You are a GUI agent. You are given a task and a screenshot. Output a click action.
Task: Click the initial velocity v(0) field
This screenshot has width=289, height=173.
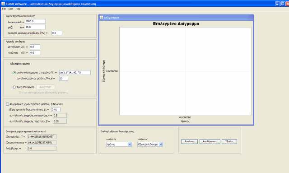point(35,53)
